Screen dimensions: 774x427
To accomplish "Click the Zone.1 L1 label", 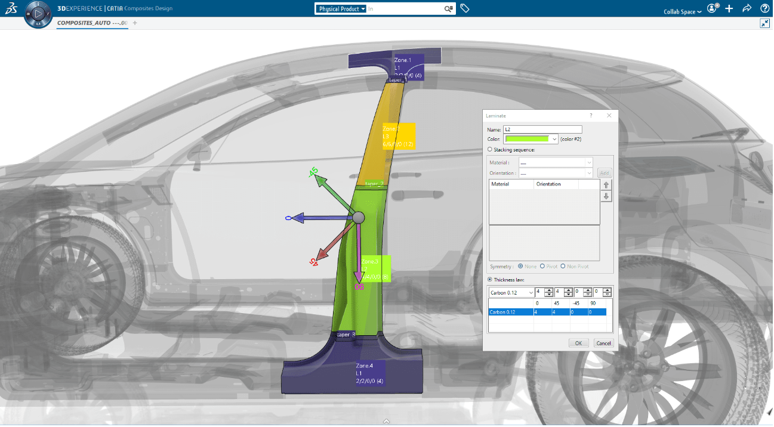I will click(409, 68).
